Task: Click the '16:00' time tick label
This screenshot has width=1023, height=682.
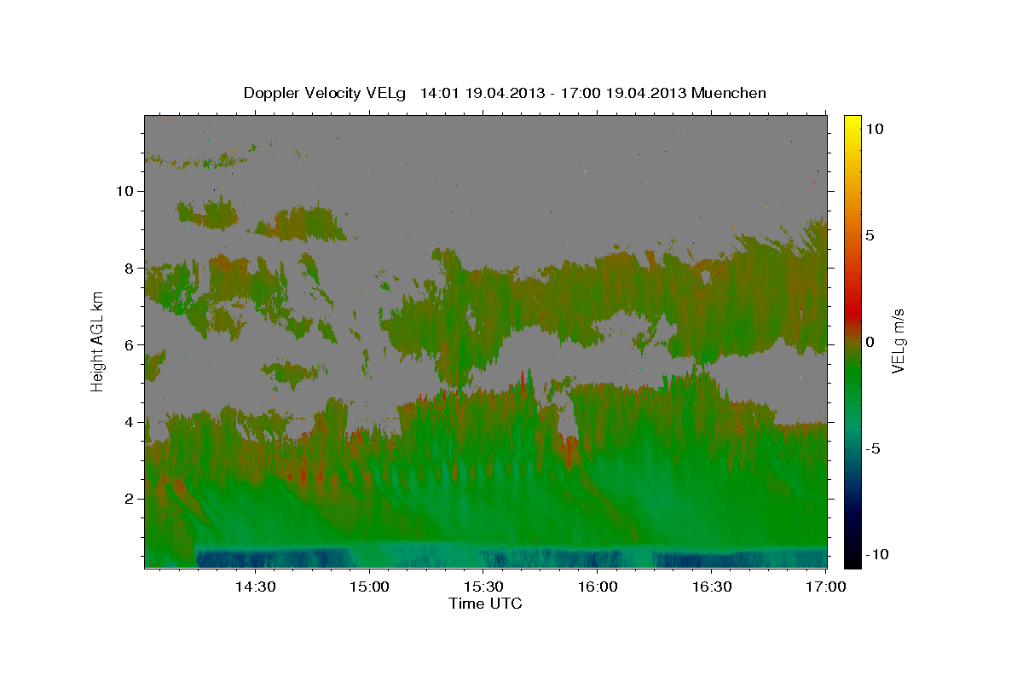Action: click(x=597, y=587)
